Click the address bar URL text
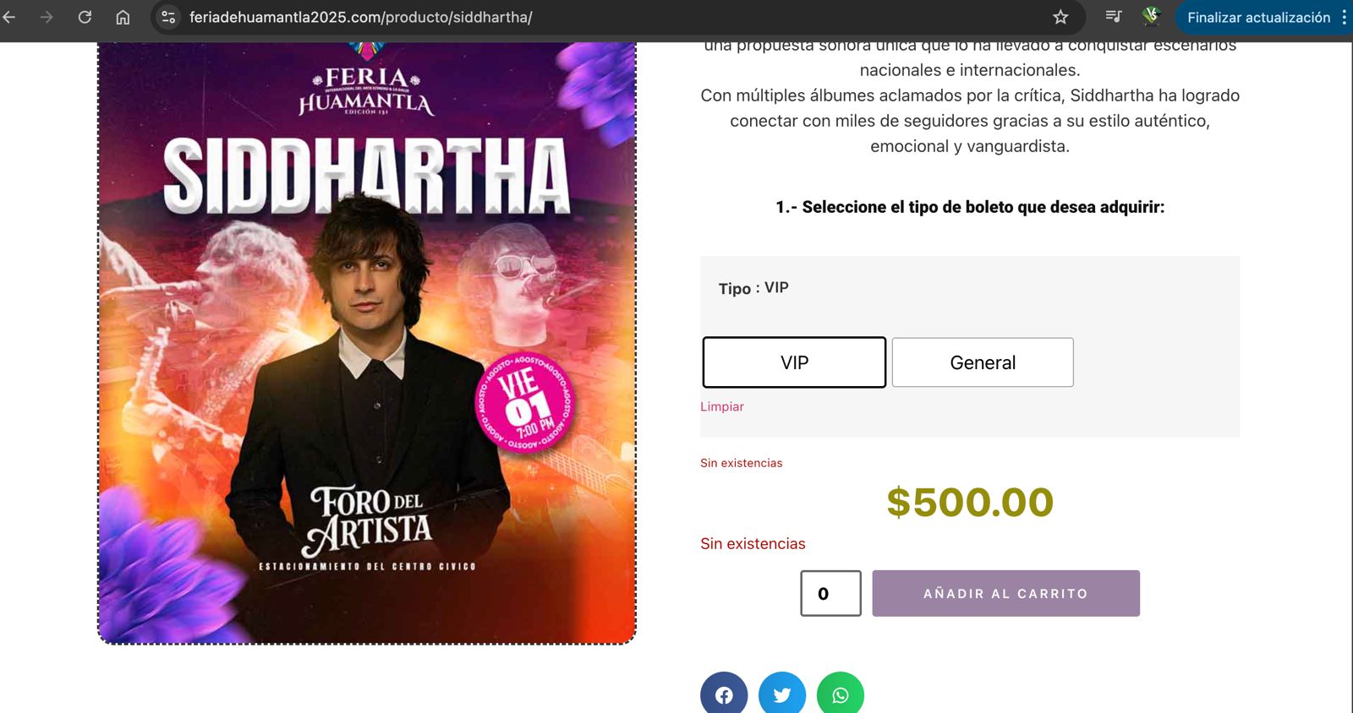Image resolution: width=1353 pixels, height=713 pixels. (x=361, y=17)
